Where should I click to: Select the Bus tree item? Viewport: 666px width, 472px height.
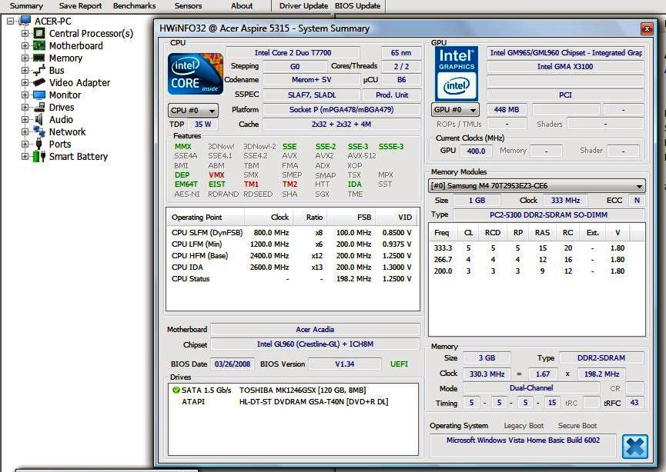click(x=56, y=71)
